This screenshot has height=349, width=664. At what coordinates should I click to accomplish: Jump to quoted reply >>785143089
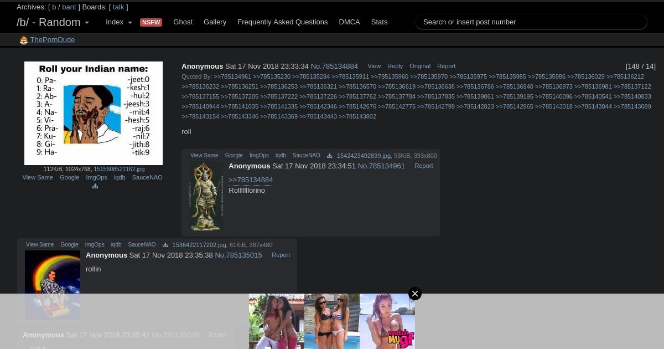632,107
